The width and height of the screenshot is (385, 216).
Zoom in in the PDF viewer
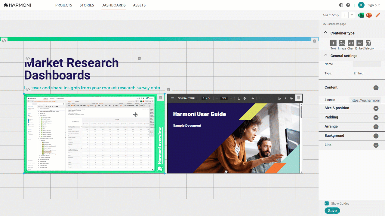pyautogui.click(x=231, y=98)
